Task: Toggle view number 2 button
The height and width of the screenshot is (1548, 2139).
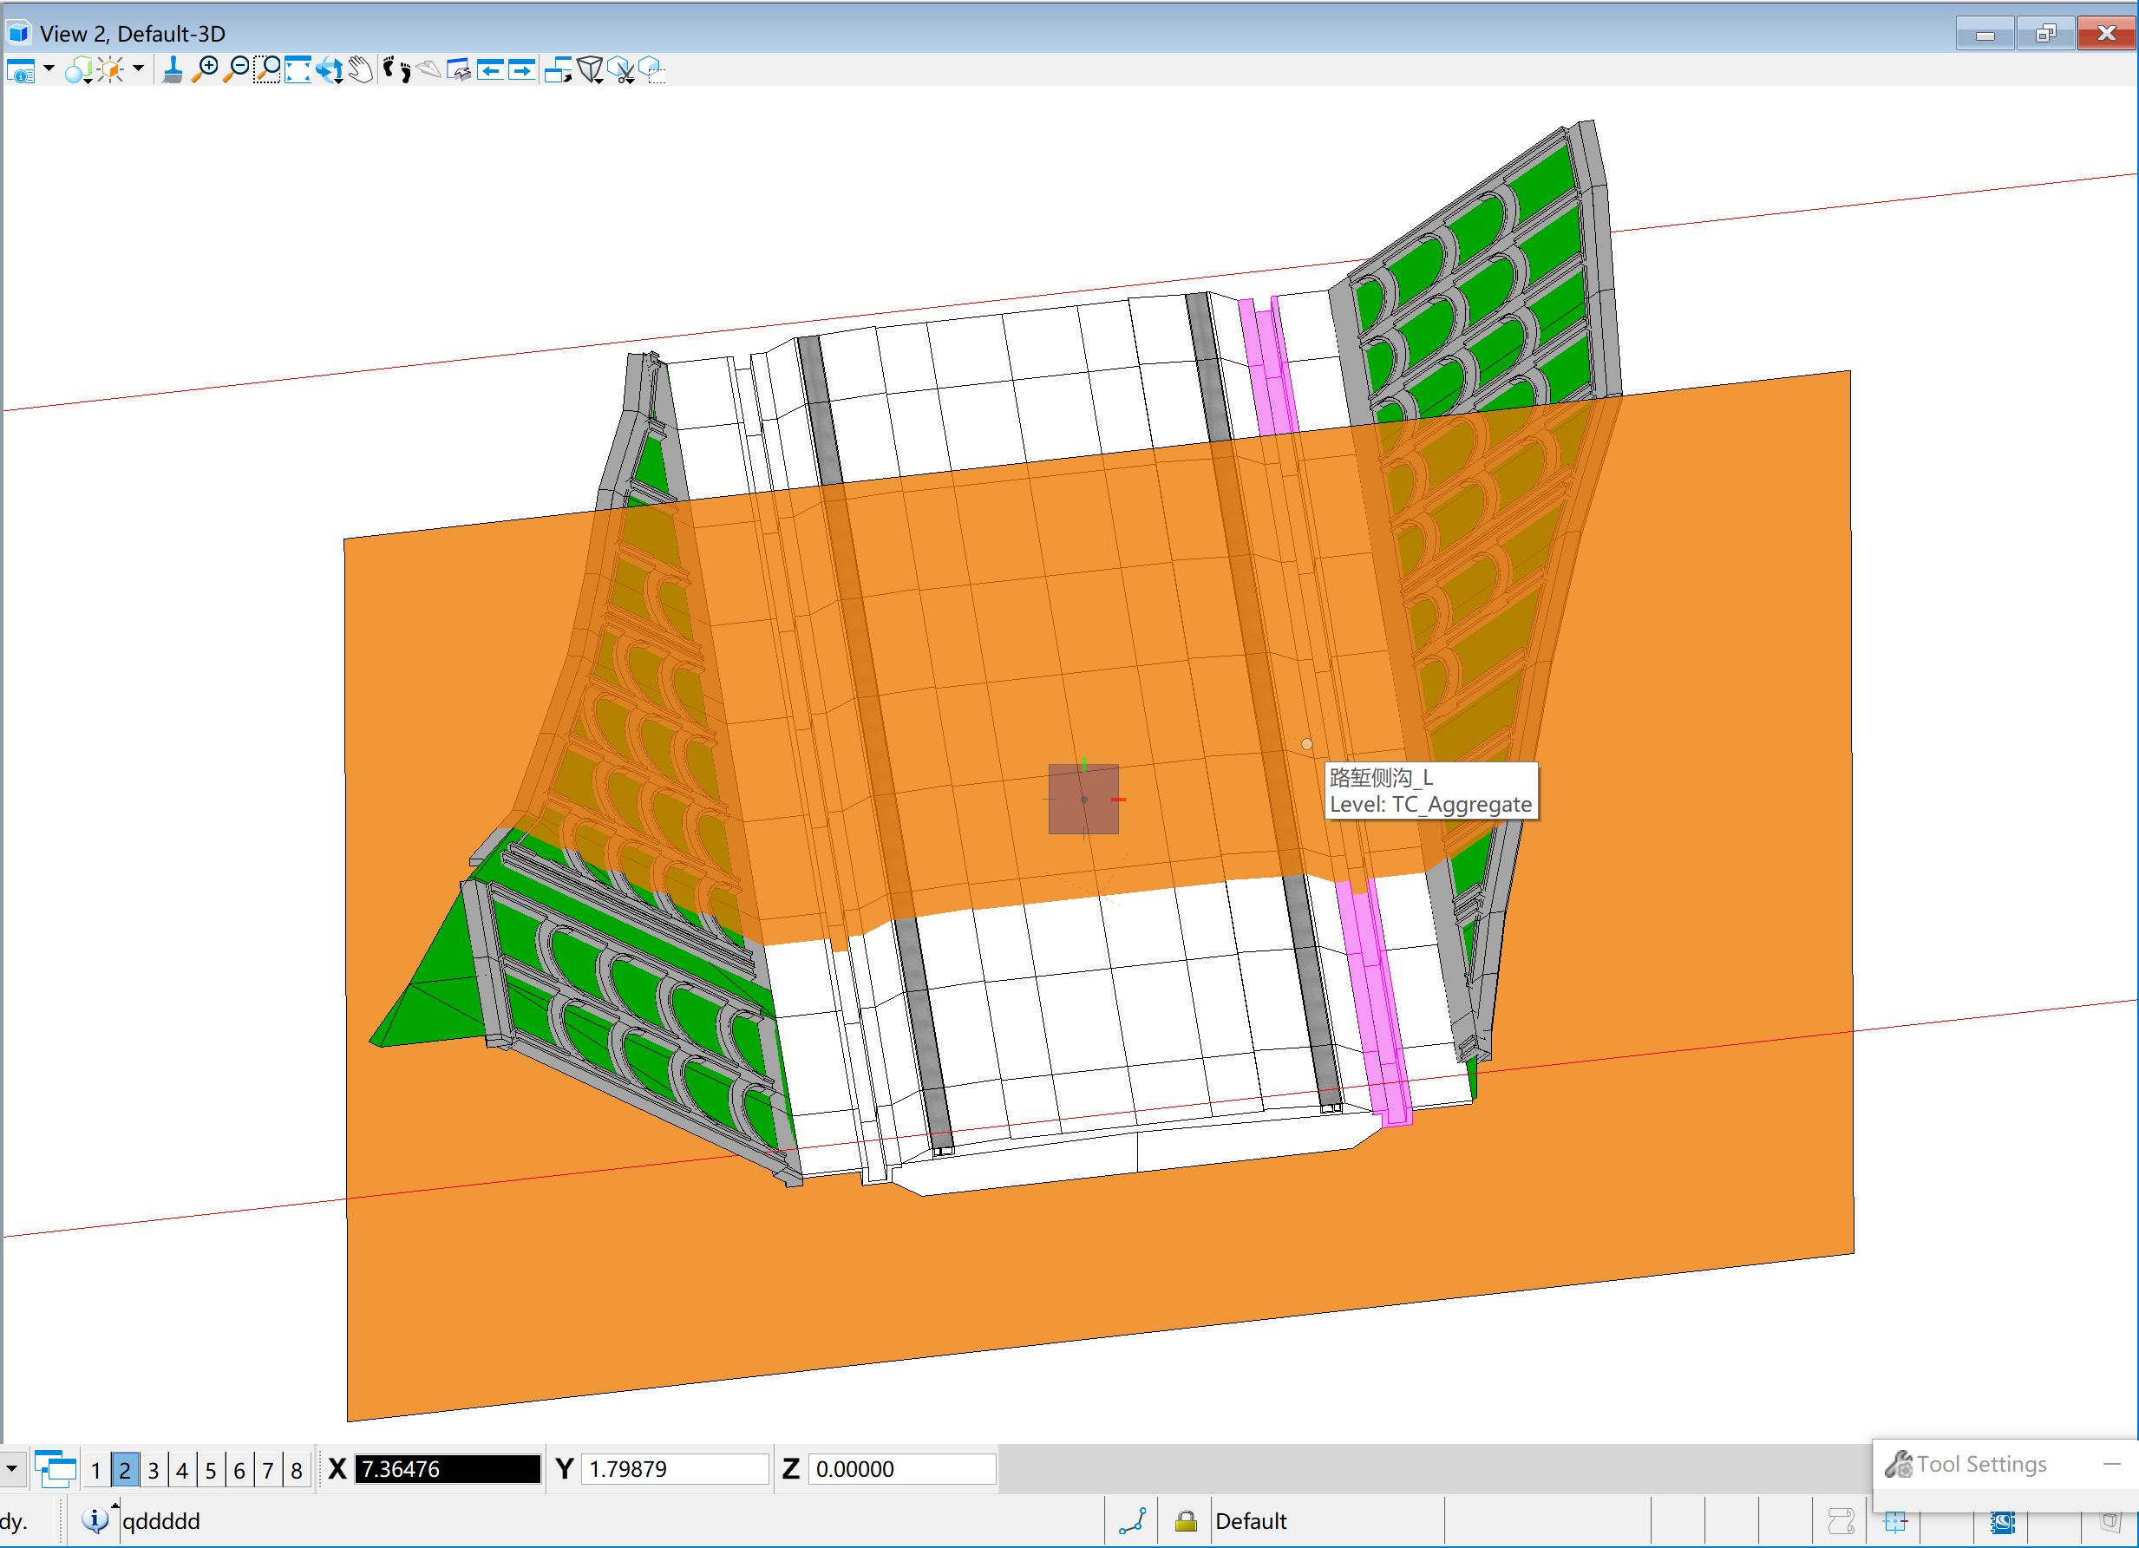Action: [x=125, y=1470]
